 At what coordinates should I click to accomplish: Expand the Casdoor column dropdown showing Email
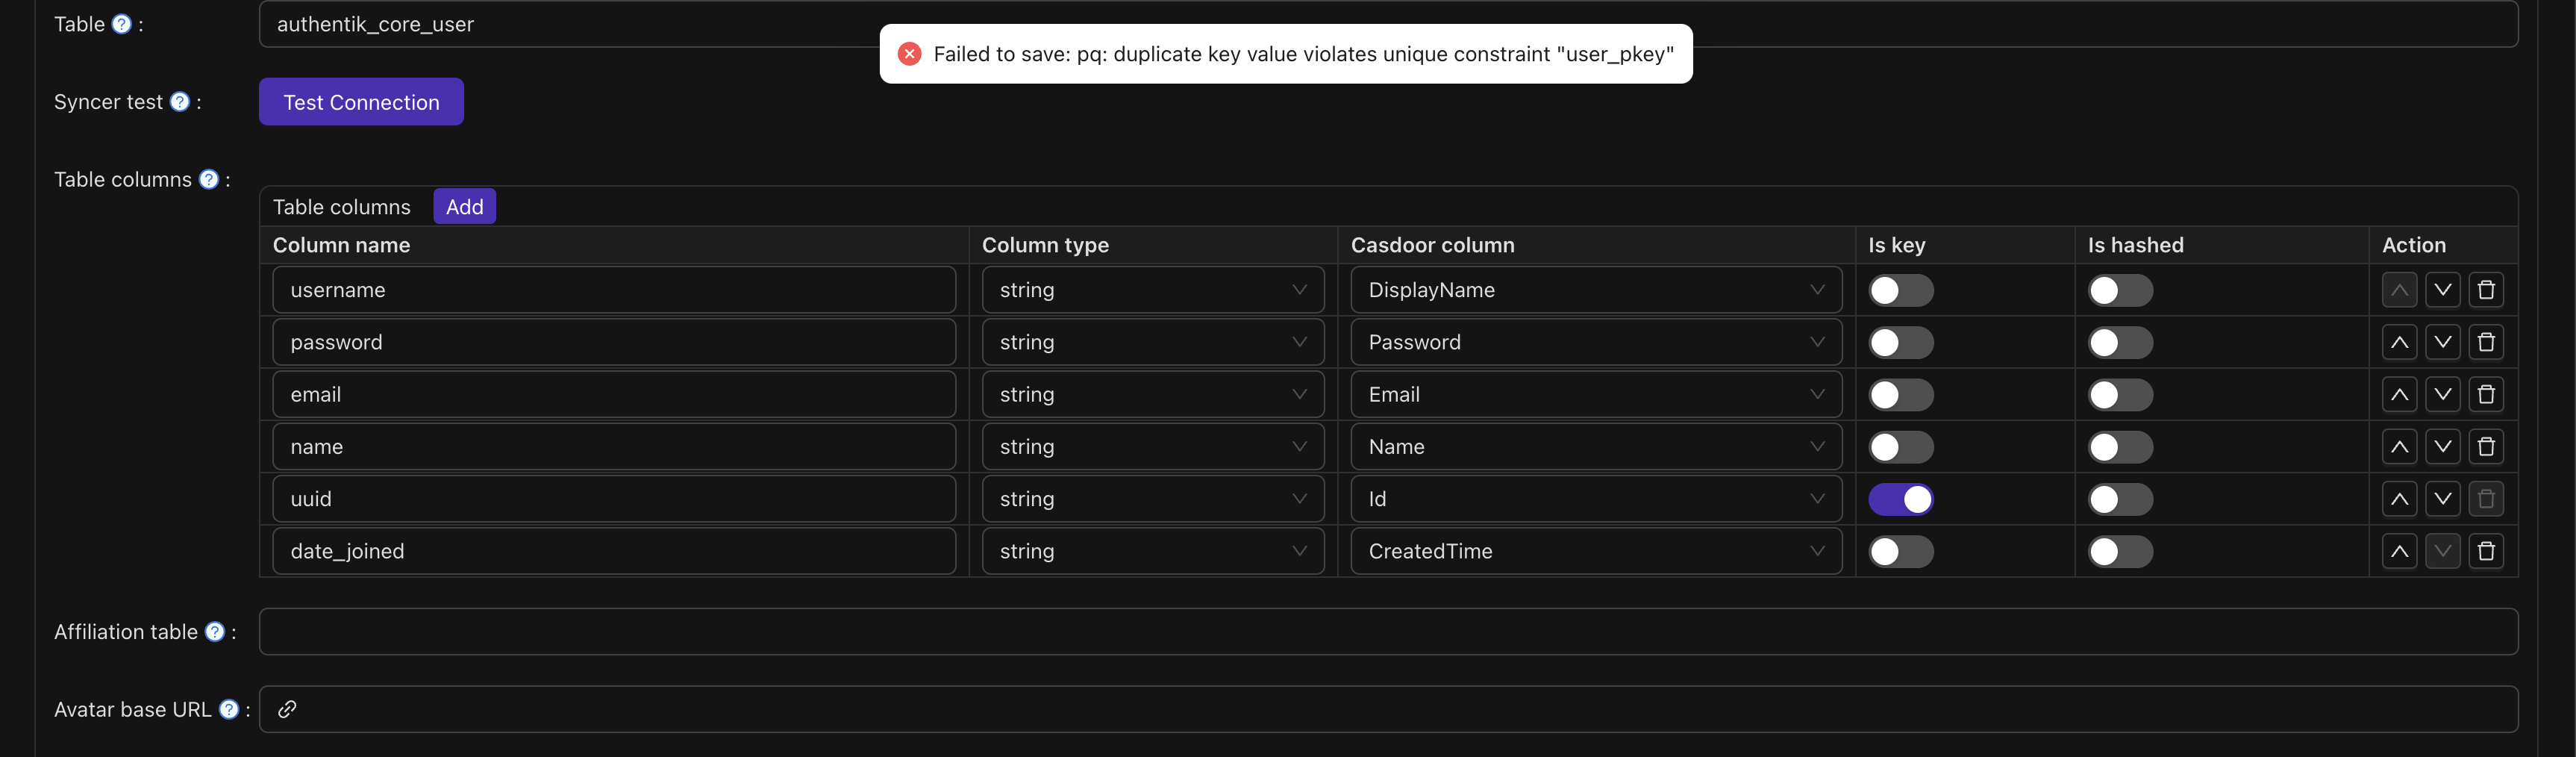pyautogui.click(x=1596, y=394)
